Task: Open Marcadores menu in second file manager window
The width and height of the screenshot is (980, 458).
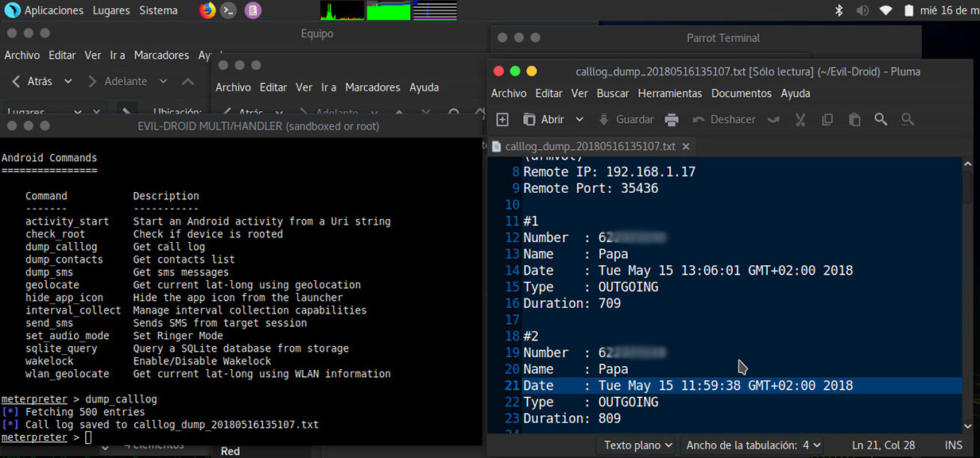Action: click(x=373, y=87)
